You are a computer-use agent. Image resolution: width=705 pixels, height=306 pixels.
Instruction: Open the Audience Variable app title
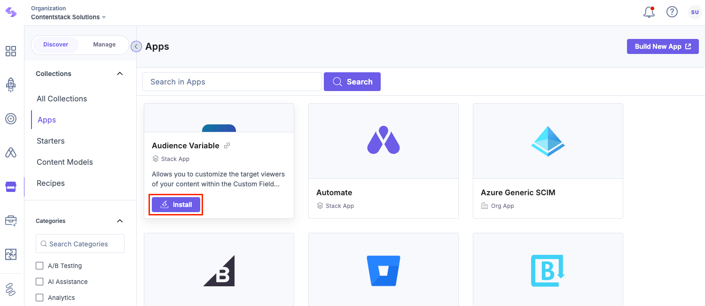(186, 145)
